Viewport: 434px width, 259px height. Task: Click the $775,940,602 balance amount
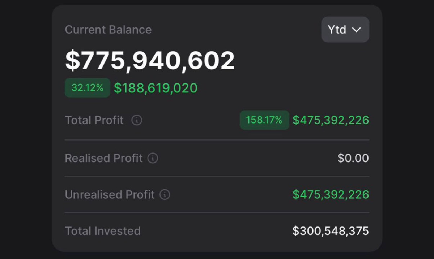150,59
